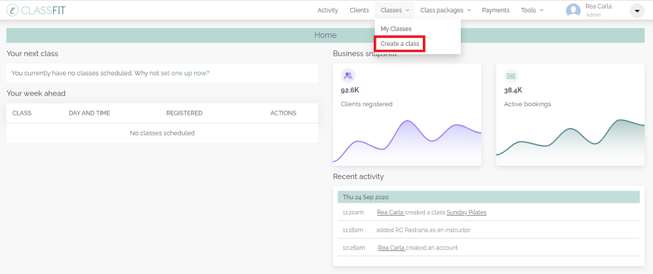This screenshot has width=653, height=274.
Task: Click the clients registered people icon
Action: click(348, 76)
